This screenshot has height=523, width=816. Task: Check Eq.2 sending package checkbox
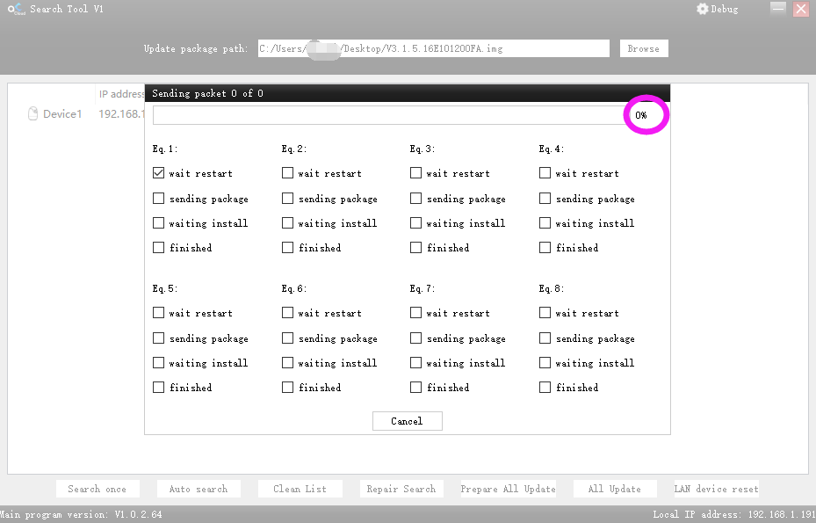coord(287,199)
